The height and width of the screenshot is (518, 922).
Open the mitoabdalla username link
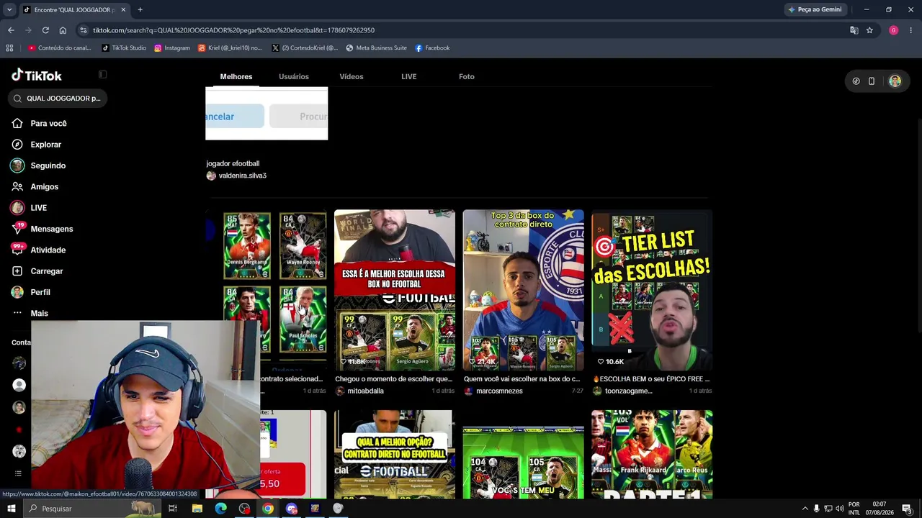pos(365,391)
